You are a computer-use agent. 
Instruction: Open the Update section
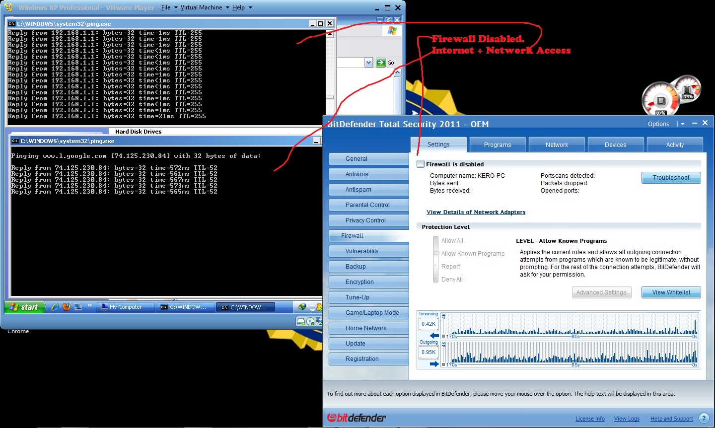pyautogui.click(x=368, y=344)
